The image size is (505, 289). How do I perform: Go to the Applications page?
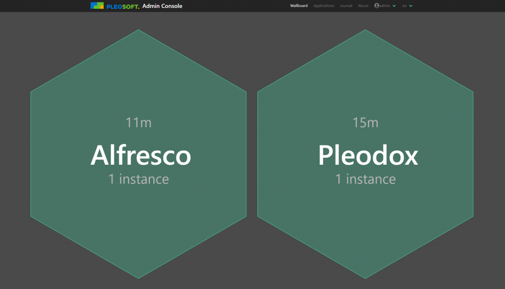[x=324, y=6]
